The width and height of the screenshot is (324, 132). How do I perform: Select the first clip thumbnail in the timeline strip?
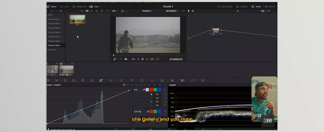tap(53, 69)
